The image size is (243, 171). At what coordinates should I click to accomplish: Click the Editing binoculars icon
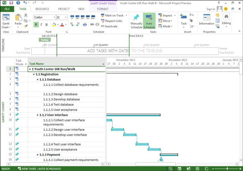[226, 16]
